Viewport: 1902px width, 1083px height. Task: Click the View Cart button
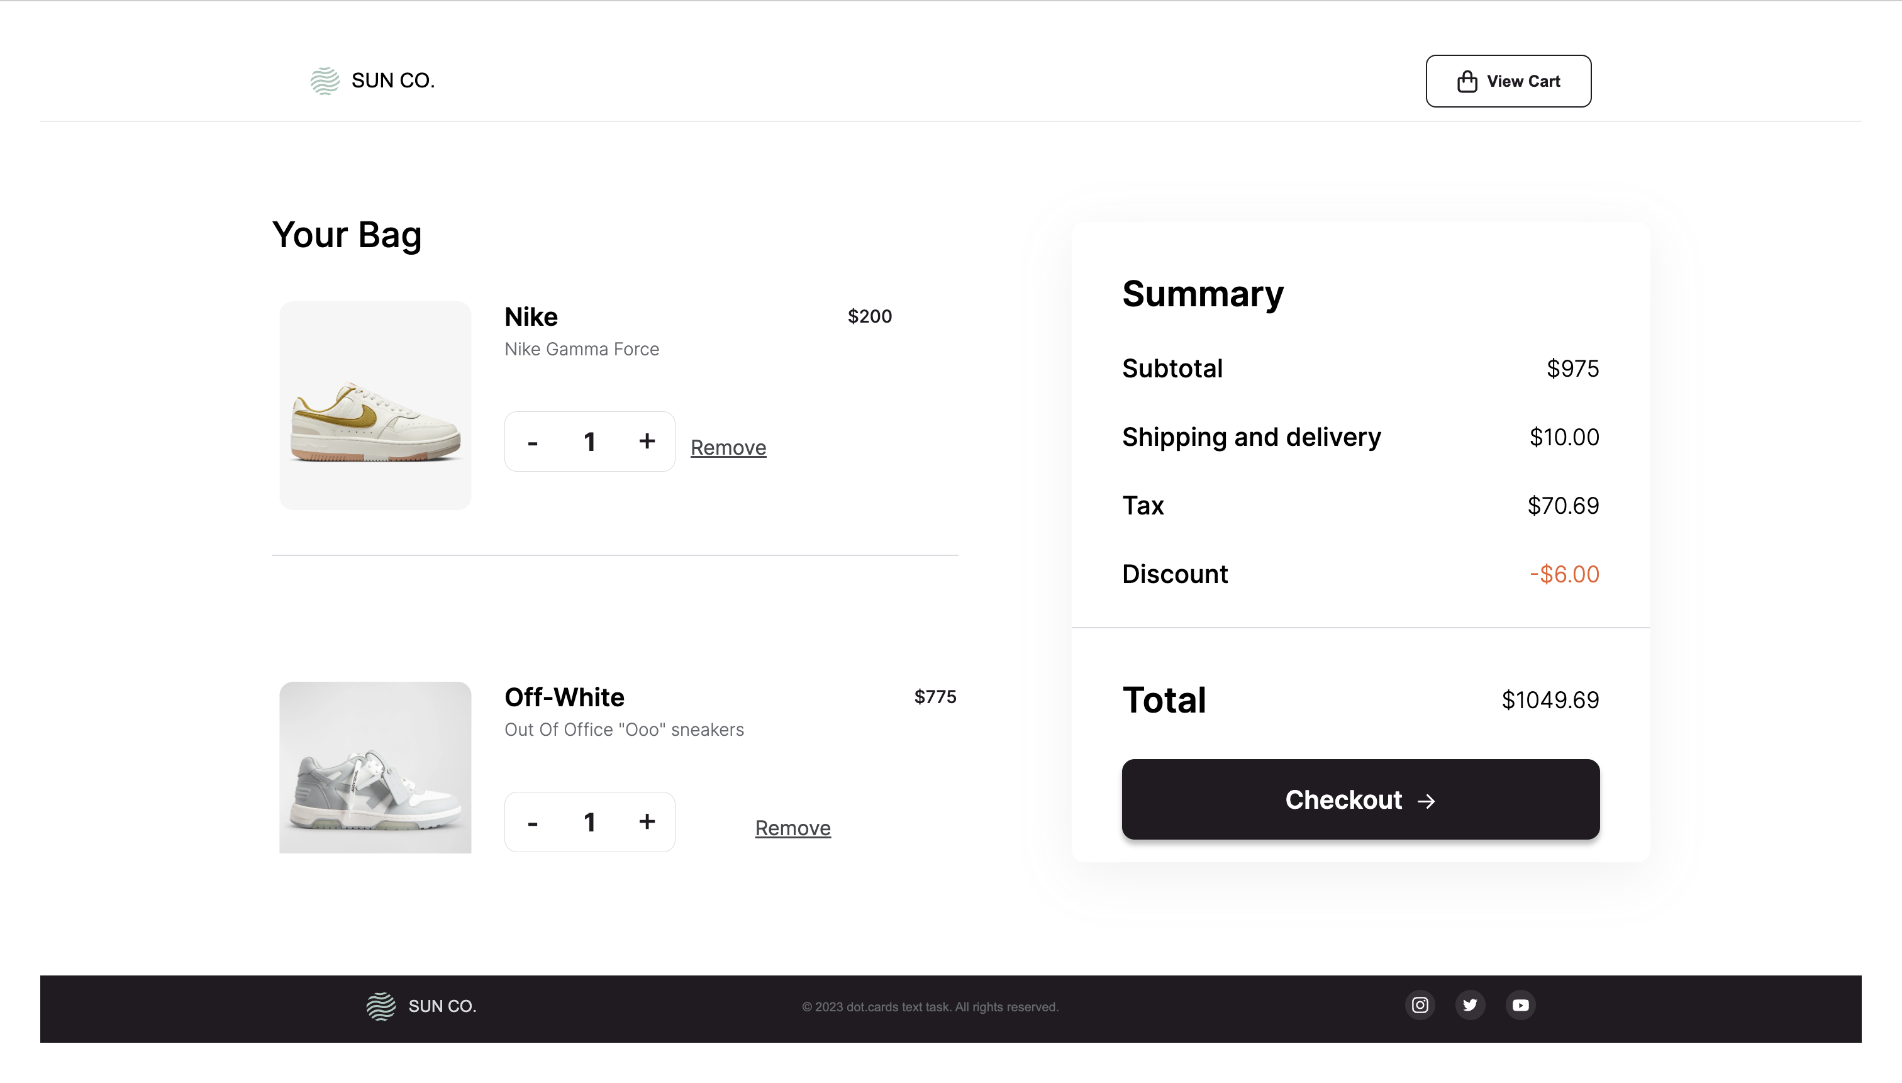pyautogui.click(x=1509, y=81)
